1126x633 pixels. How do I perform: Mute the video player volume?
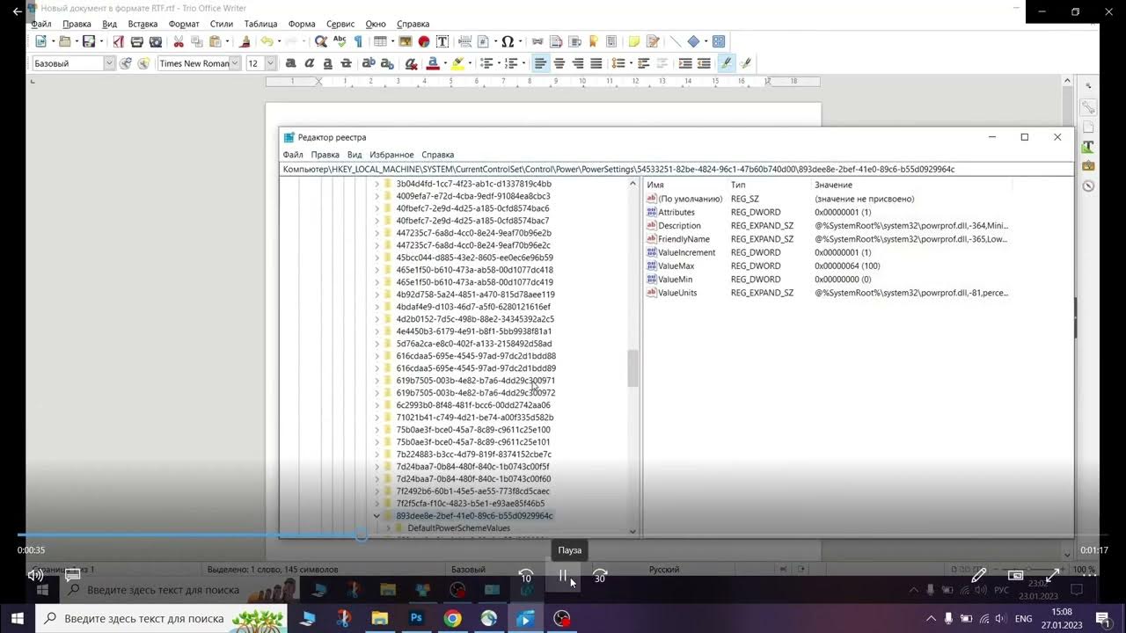(x=35, y=575)
